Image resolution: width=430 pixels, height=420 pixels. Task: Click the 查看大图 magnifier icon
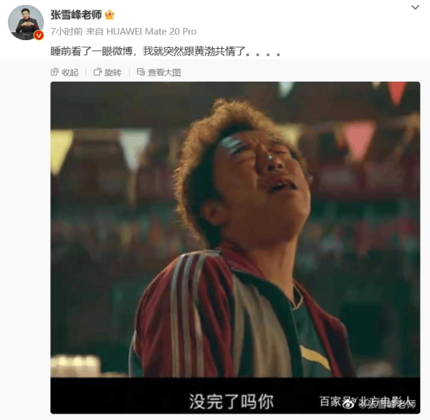pos(140,72)
